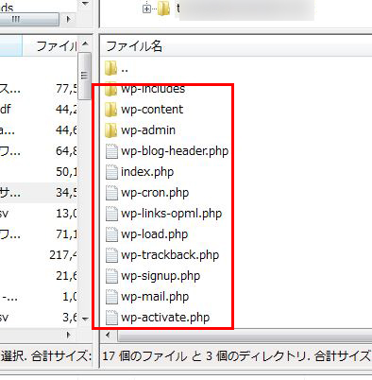Open the parent directory ".." folder icon

coord(110,68)
